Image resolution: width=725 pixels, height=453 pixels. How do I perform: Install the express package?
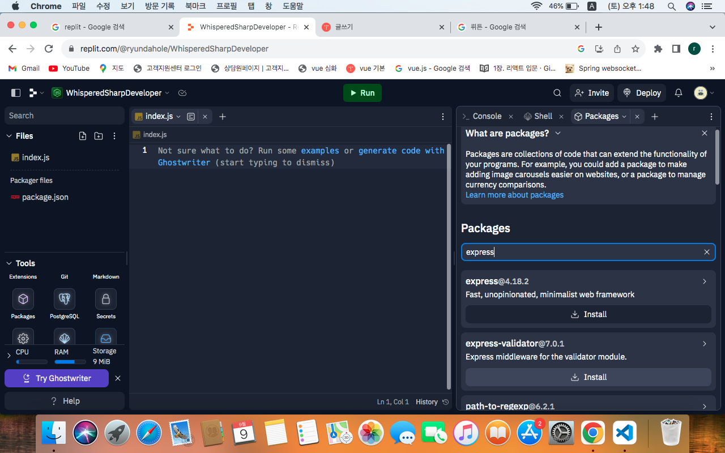click(588, 314)
